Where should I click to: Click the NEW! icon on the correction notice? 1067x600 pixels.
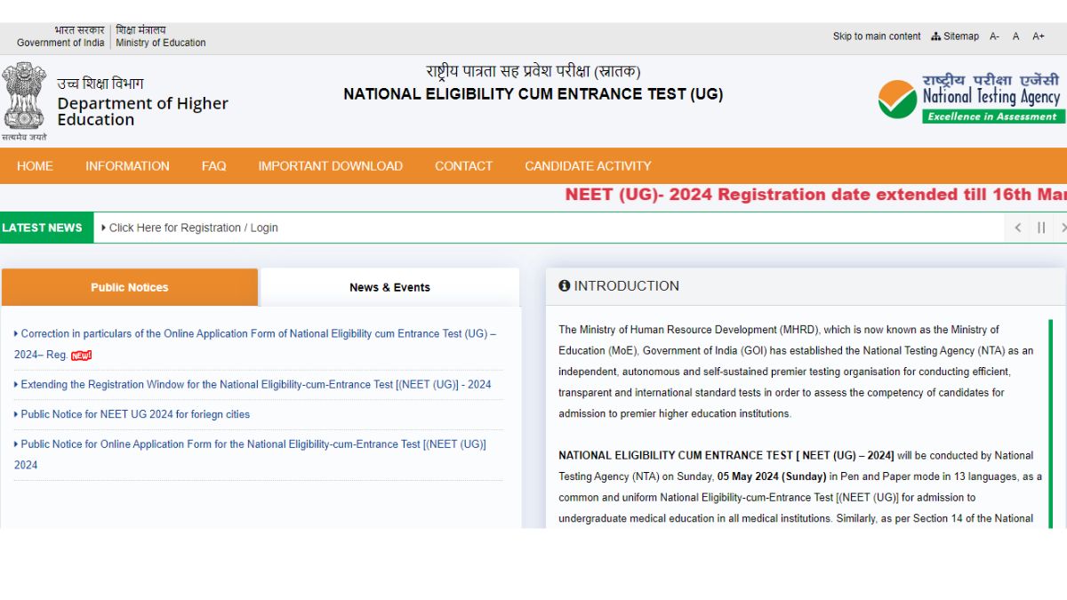81,355
